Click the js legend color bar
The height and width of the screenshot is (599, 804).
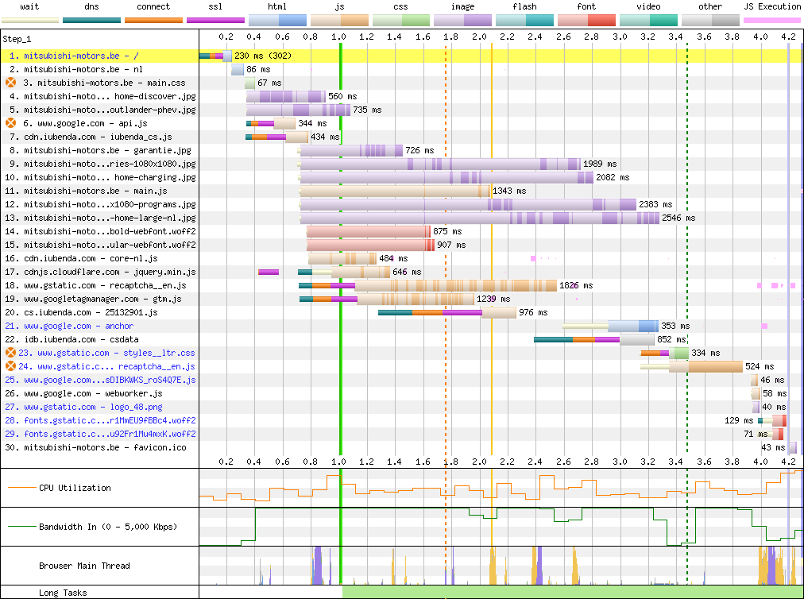(339, 21)
